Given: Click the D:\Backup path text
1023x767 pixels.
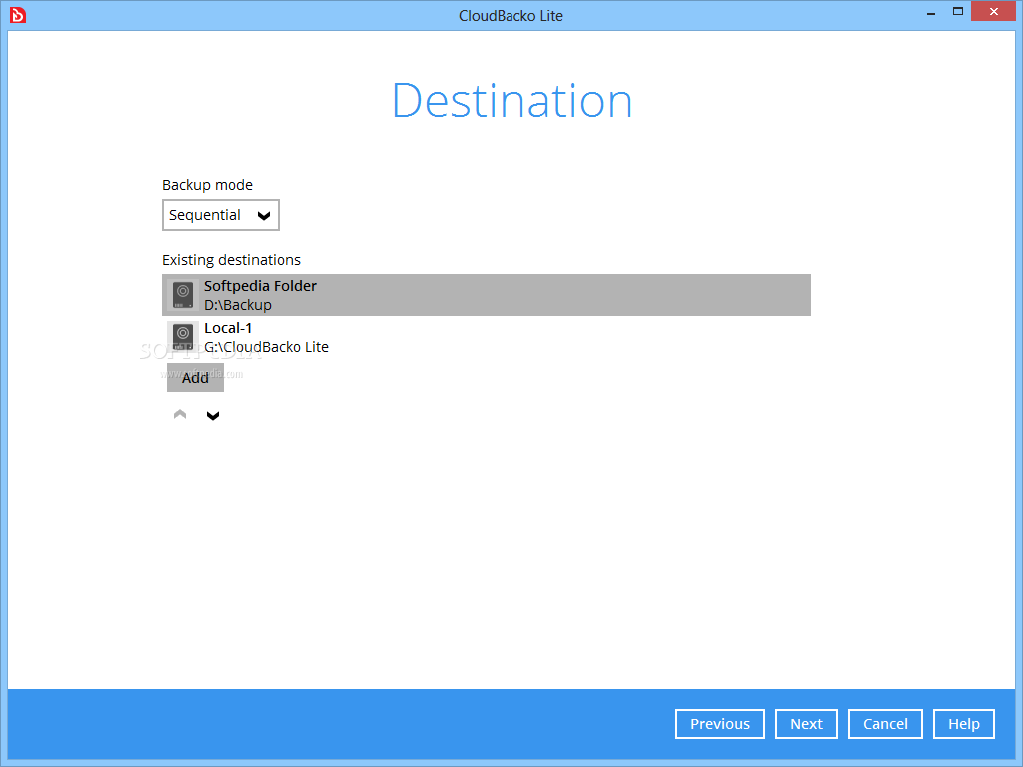Looking at the screenshot, I should click(x=238, y=305).
